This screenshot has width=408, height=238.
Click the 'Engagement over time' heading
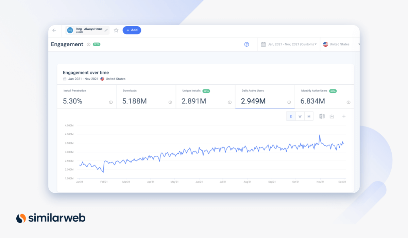86,72
